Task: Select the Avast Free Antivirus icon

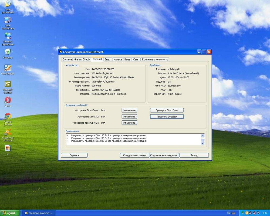Action: click(8, 135)
